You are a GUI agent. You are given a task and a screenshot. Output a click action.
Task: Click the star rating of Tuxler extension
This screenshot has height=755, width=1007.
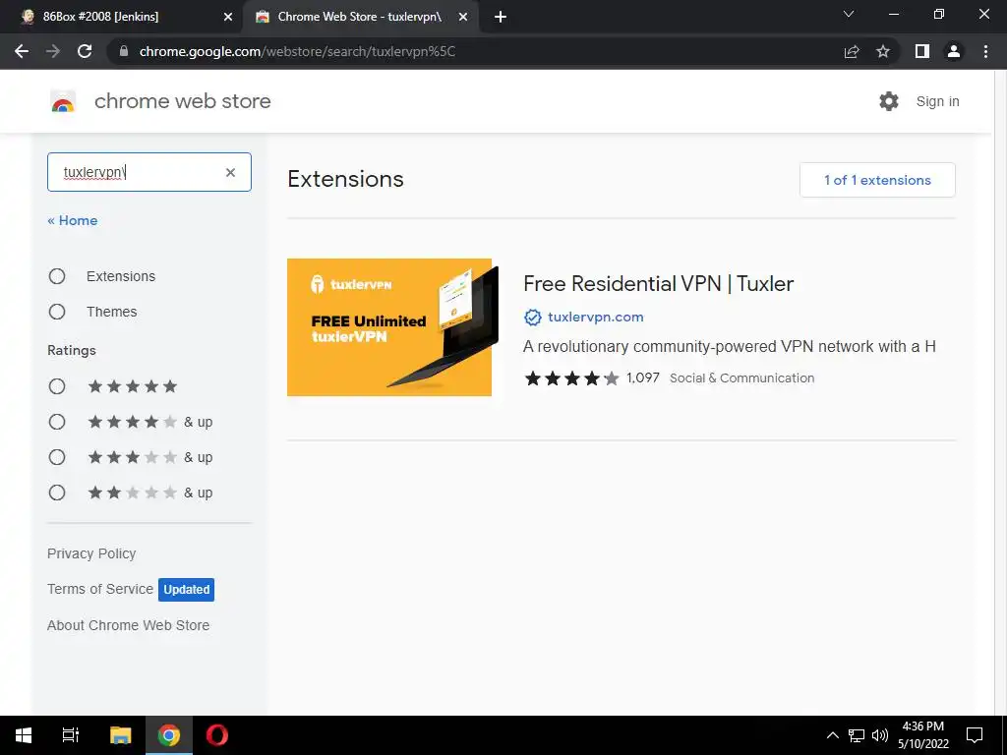(x=571, y=378)
